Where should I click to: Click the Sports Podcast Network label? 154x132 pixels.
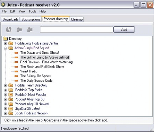click(32, 113)
